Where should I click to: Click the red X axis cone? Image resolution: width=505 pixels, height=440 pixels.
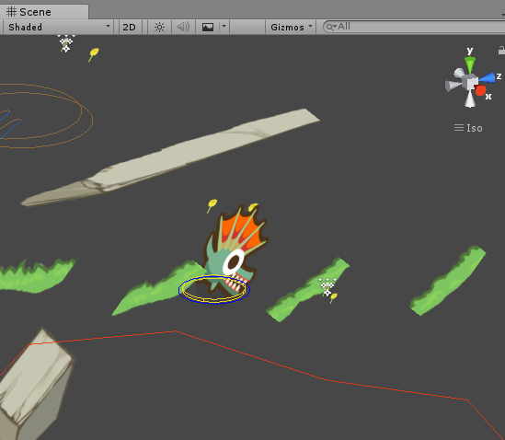[x=480, y=90]
